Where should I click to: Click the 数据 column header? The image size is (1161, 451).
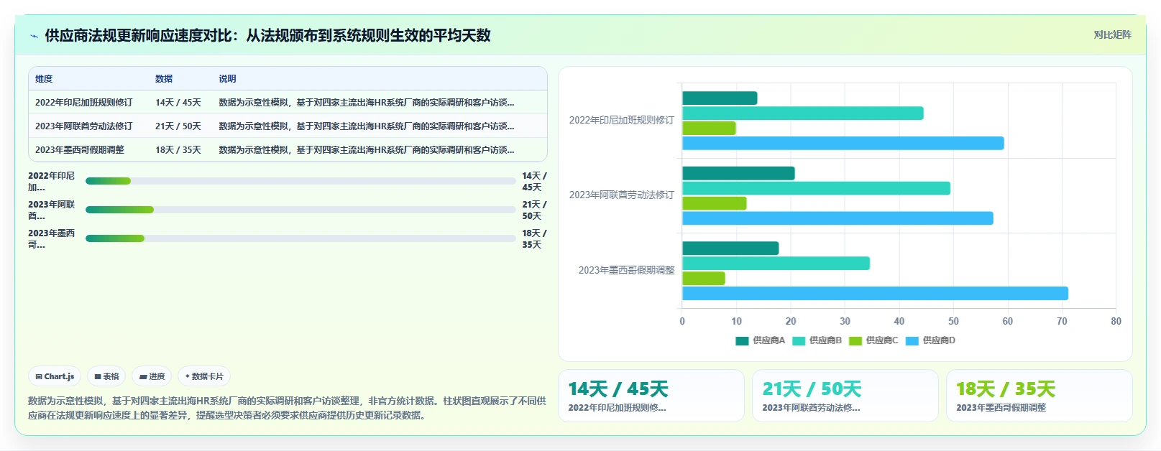(164, 79)
